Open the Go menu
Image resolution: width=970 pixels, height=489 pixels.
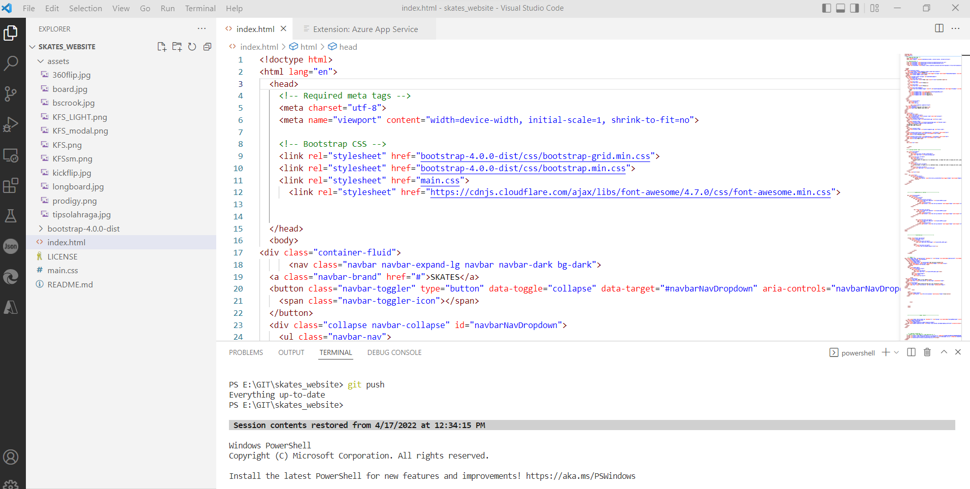(145, 8)
